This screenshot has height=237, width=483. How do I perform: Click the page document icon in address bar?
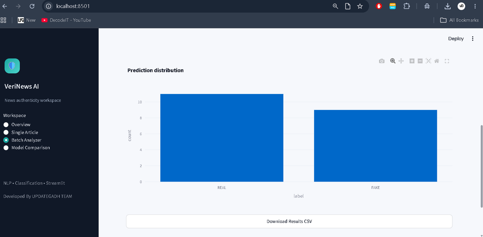(348, 6)
